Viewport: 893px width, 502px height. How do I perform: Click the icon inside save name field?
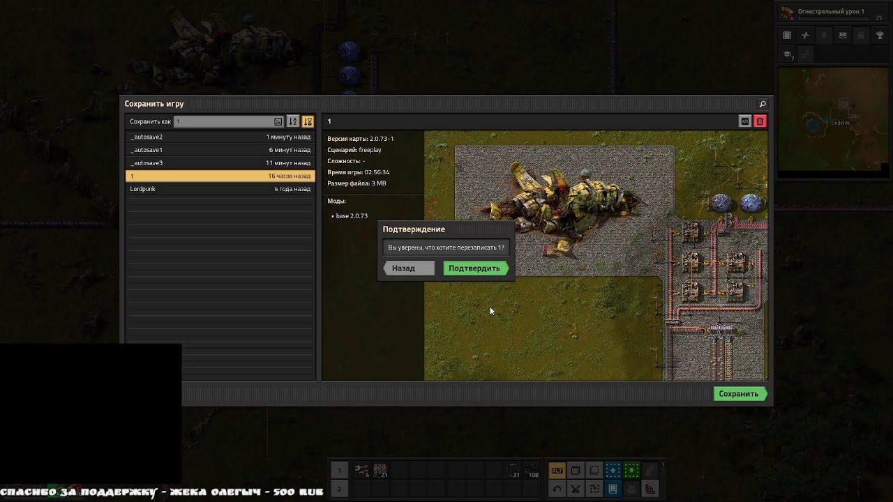(x=278, y=121)
